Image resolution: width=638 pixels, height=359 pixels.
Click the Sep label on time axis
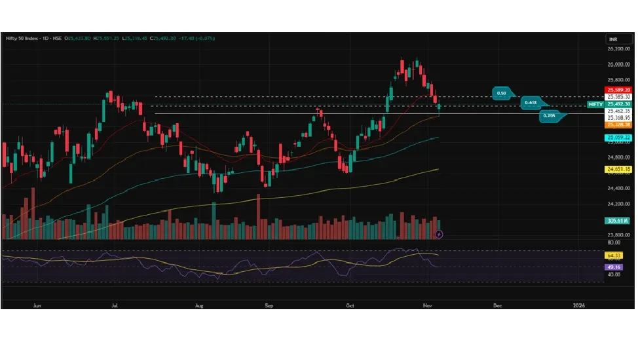pyautogui.click(x=268, y=305)
